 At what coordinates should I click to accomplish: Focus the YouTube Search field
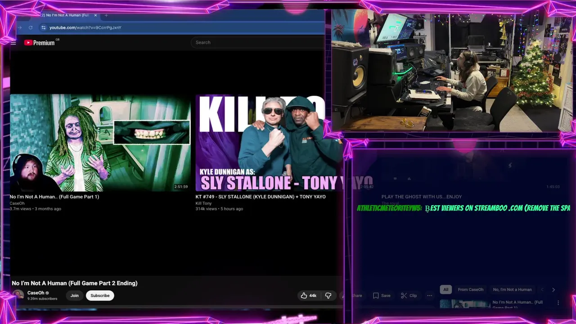pos(257,42)
